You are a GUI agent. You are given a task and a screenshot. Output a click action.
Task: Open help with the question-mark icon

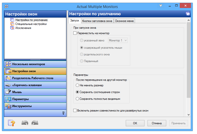tap(11, 123)
